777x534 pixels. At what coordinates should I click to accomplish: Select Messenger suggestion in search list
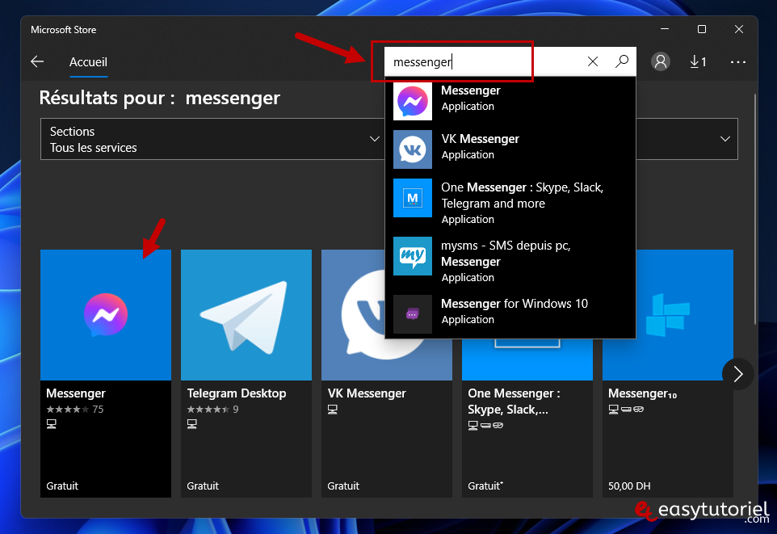pyautogui.click(x=510, y=101)
